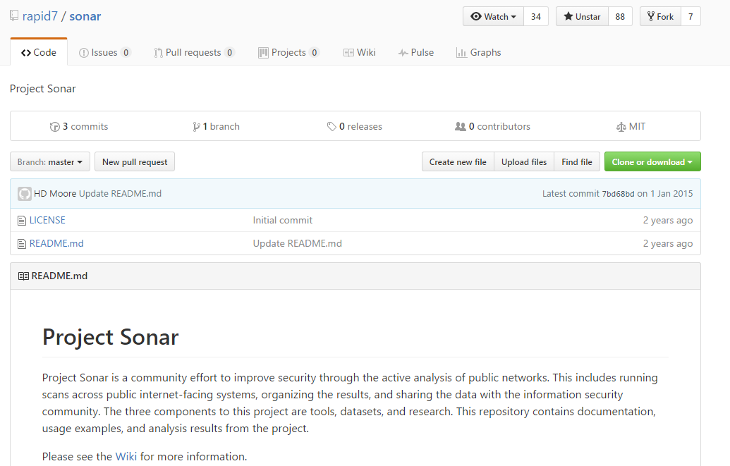Screen dimensions: 730x466
Task: Click the releases tag icon
Action: 331,127
